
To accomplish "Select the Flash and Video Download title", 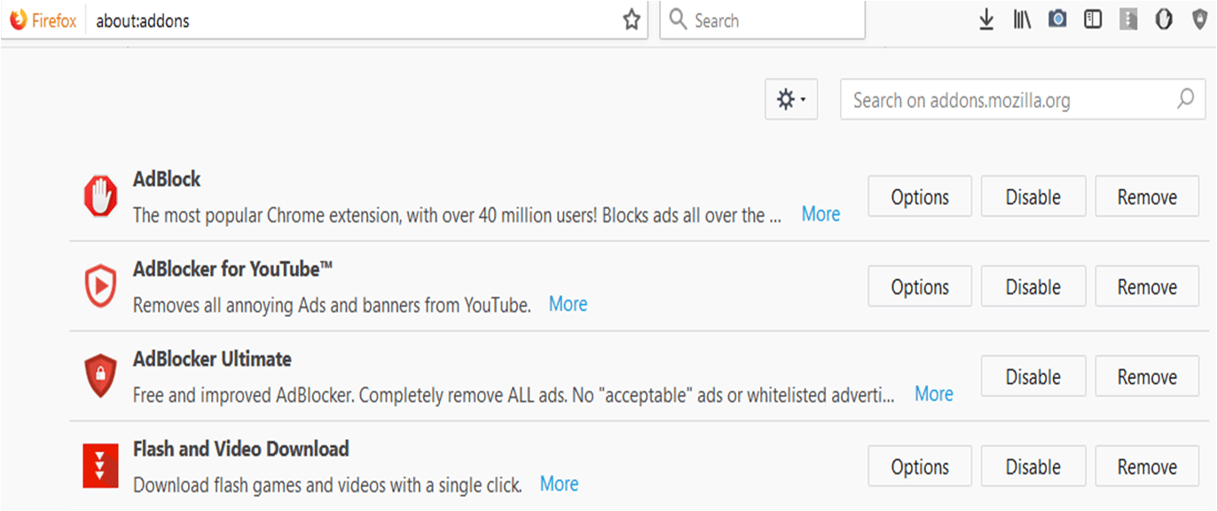I will (240, 448).
